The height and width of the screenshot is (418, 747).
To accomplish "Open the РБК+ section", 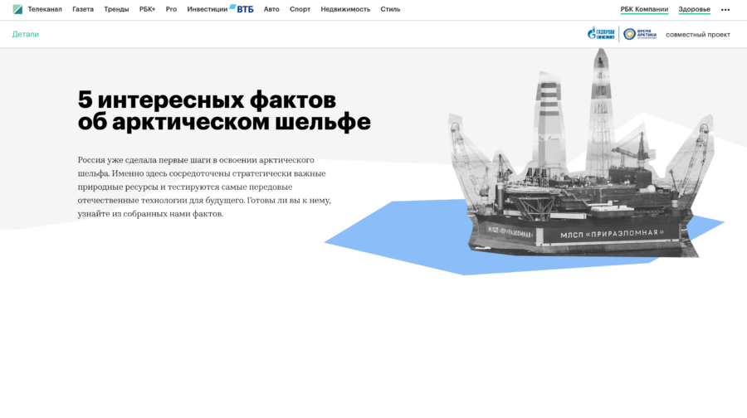I will click(x=147, y=9).
